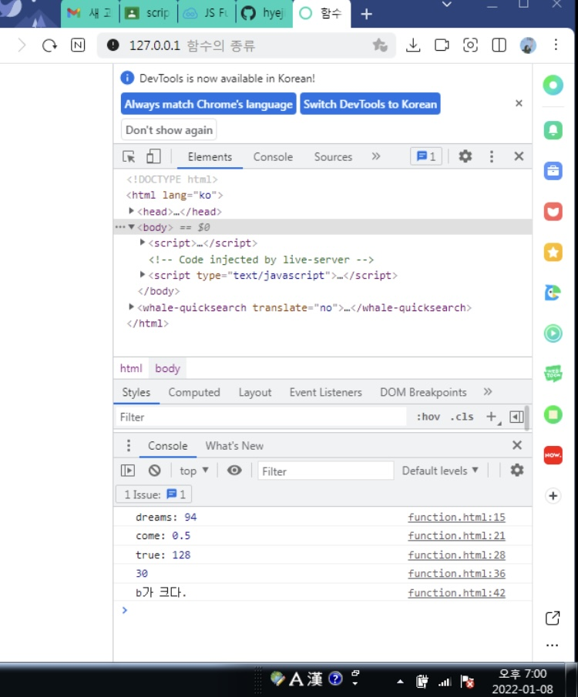Open the DOM Breakpoints tab
Image resolution: width=578 pixels, height=697 pixels.
click(x=422, y=392)
